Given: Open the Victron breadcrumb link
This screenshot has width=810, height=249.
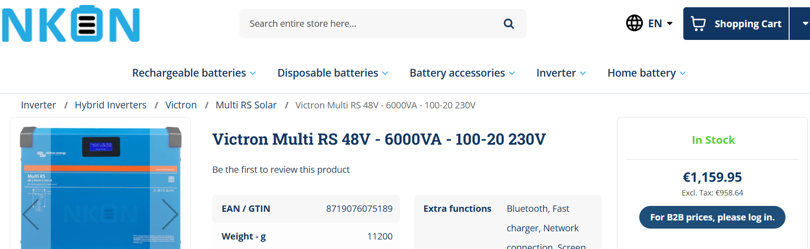Looking at the screenshot, I should [x=181, y=105].
